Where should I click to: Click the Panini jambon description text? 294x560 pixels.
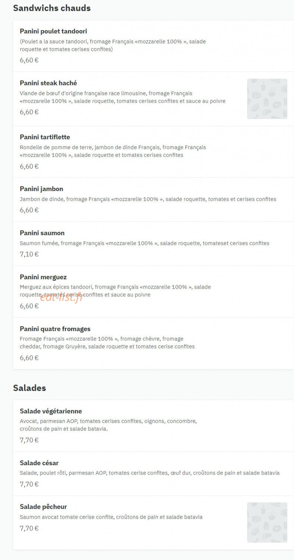[148, 199]
